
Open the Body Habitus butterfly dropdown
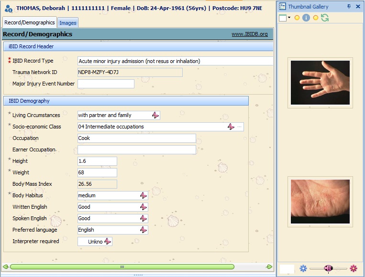[x=143, y=195]
